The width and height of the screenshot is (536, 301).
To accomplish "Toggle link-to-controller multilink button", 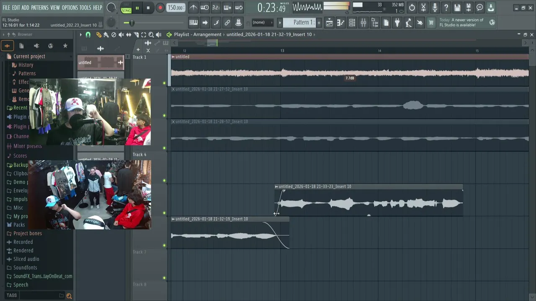I will coord(227,23).
